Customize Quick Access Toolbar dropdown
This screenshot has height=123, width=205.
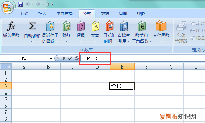coord(52,4)
